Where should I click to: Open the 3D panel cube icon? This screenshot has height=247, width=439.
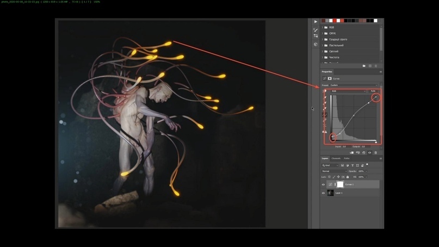pyautogui.click(x=316, y=45)
